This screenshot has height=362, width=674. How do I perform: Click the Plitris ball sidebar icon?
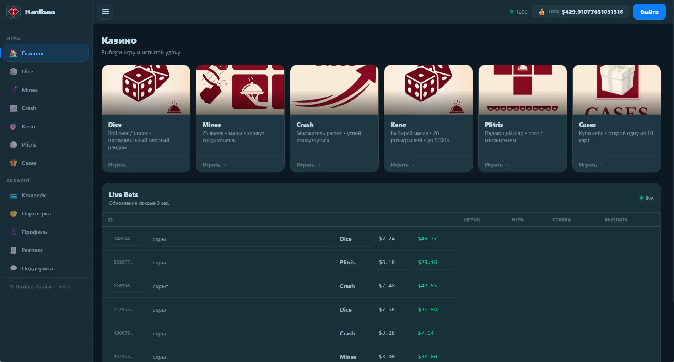point(14,145)
